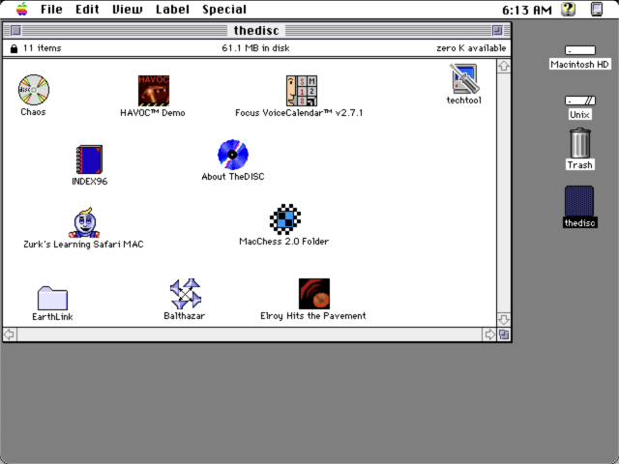619x464 pixels.
Task: Click the "Zurk's Learning Safari MAC" label
Action: tap(83, 245)
